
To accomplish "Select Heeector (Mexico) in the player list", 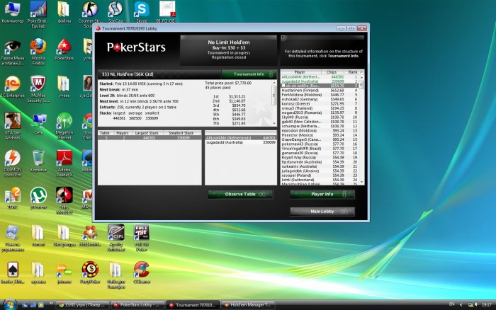I will pos(320,135).
